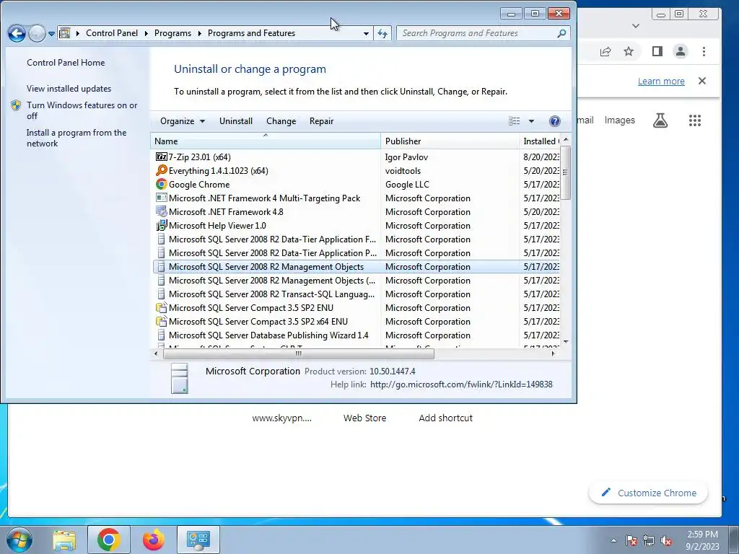Select SQL Server Compact 3.5 SP2 ENU icon

coord(161,307)
